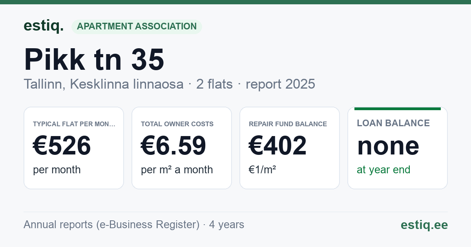Click the estiq. logo
The image size is (471, 247).
click(44, 26)
